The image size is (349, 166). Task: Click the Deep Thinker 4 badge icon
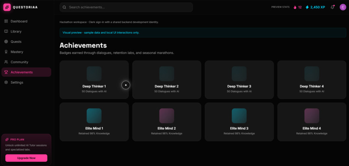point(312,74)
